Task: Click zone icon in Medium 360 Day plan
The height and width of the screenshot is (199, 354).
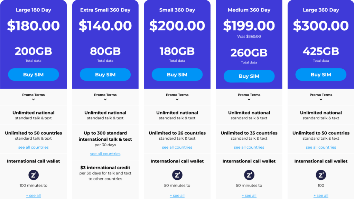Action: [249, 175]
